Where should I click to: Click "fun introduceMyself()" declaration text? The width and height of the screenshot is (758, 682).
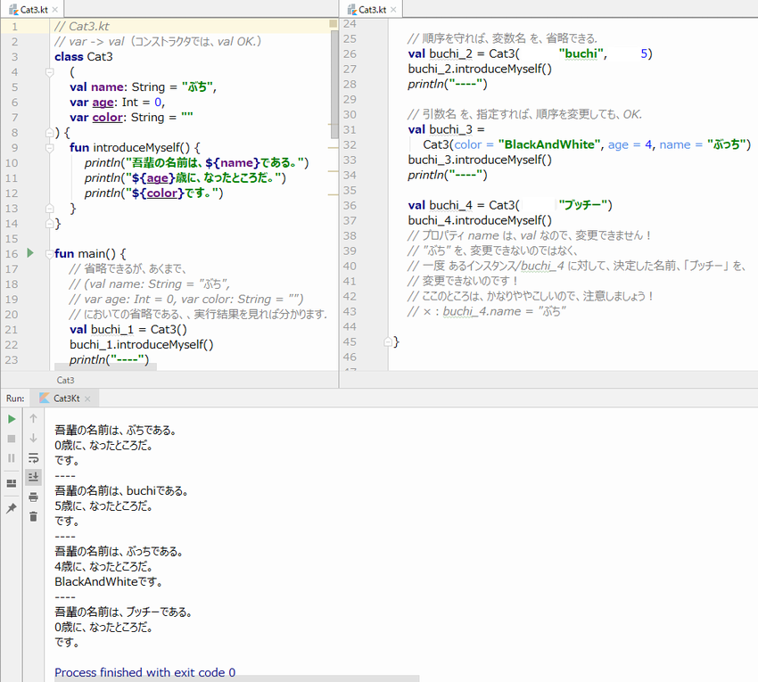click(129, 147)
